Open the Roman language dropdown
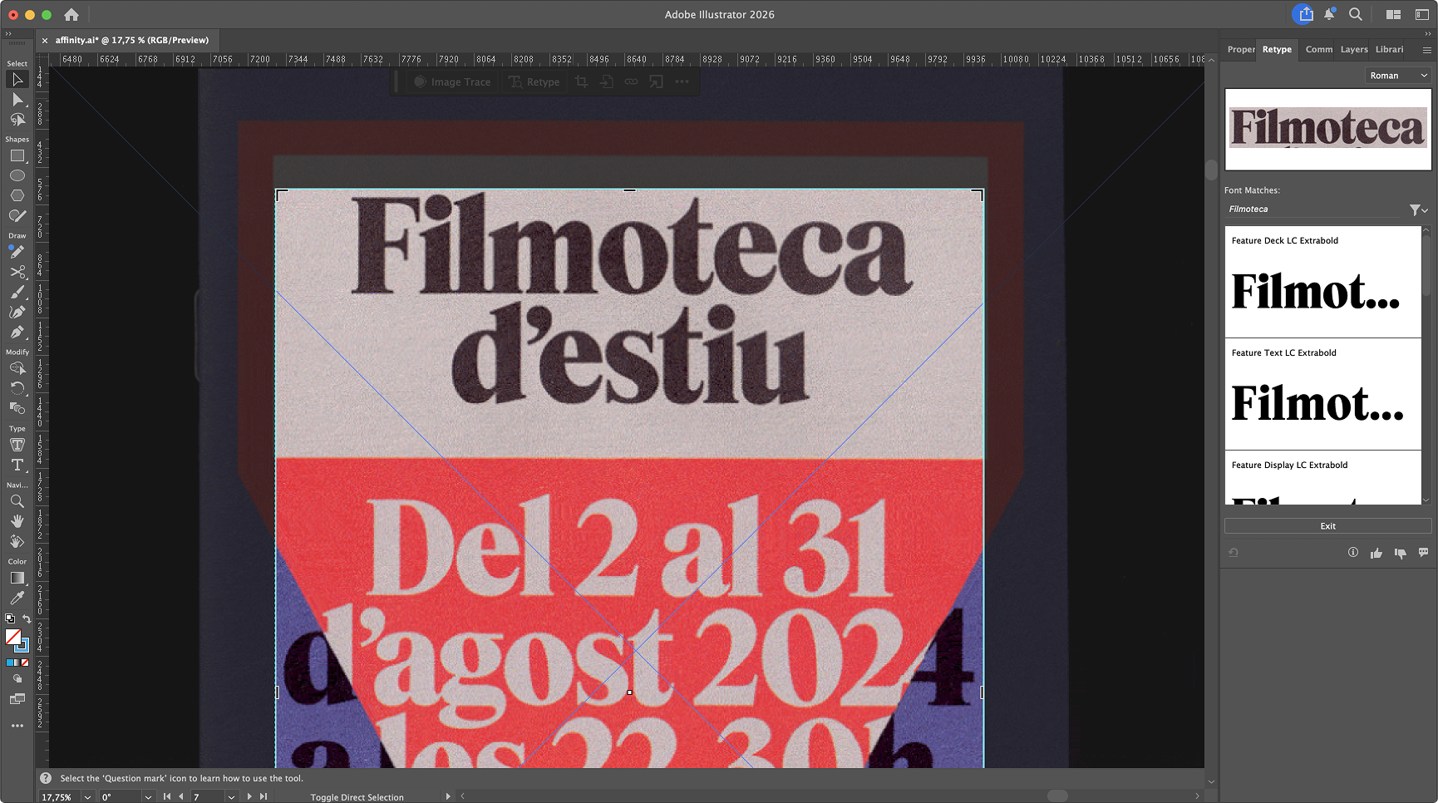The width and height of the screenshot is (1438, 803). (1398, 76)
